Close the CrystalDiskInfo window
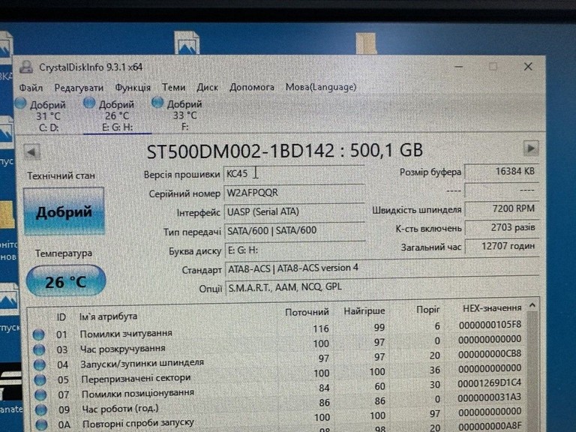The image size is (576, 432). pyautogui.click(x=528, y=67)
